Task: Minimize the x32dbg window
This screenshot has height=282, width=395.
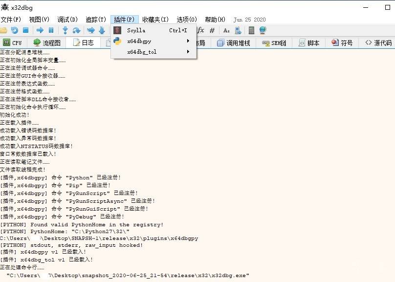Action: pyautogui.click(x=366, y=7)
